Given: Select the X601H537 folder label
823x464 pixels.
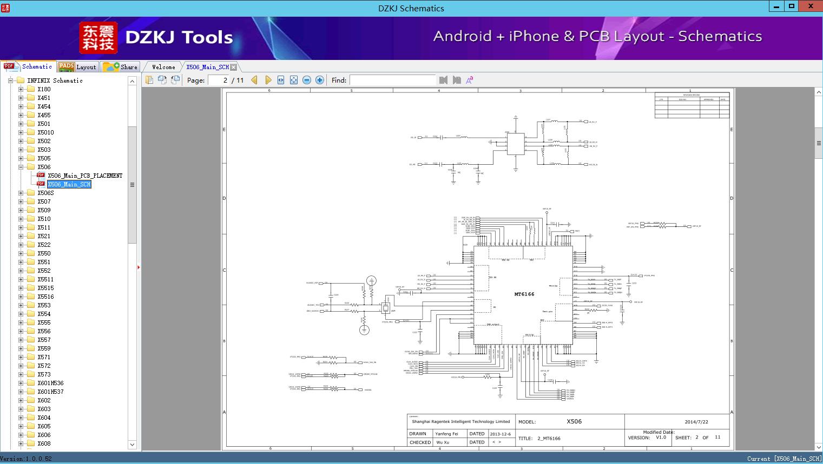Looking at the screenshot, I should [50, 392].
